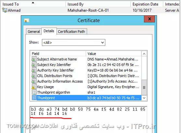The image size is (181, 133).
Task: Click the Value column header
Action: tap(114, 54)
